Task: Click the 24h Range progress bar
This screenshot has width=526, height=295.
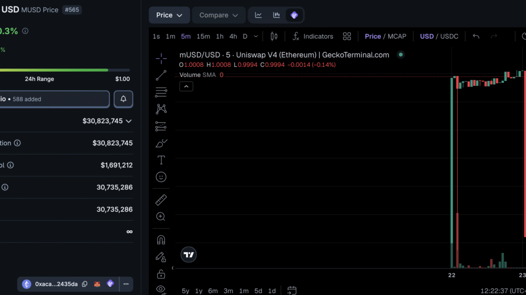Action: pyautogui.click(x=65, y=70)
